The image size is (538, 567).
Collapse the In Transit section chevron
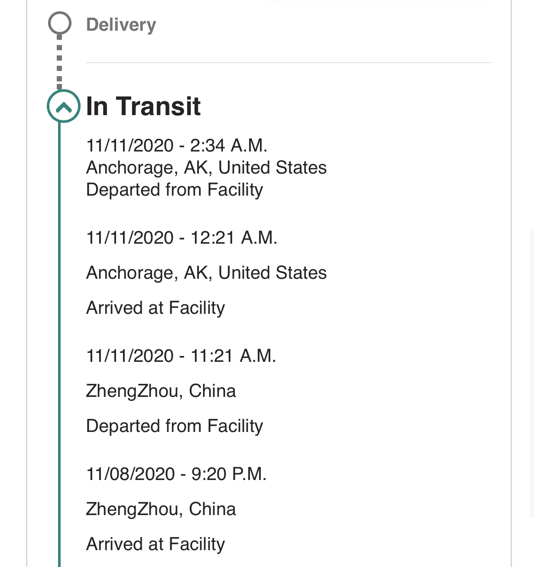click(x=64, y=106)
